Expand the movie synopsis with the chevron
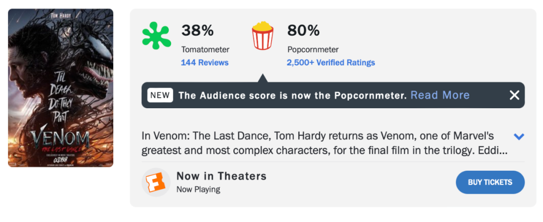Viewport: 543px width, 222px height. tap(519, 136)
